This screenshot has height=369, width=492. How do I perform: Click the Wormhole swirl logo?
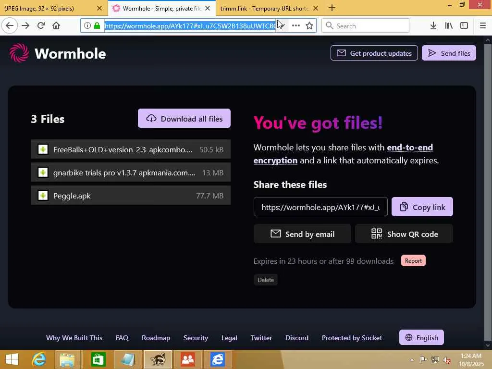[19, 53]
